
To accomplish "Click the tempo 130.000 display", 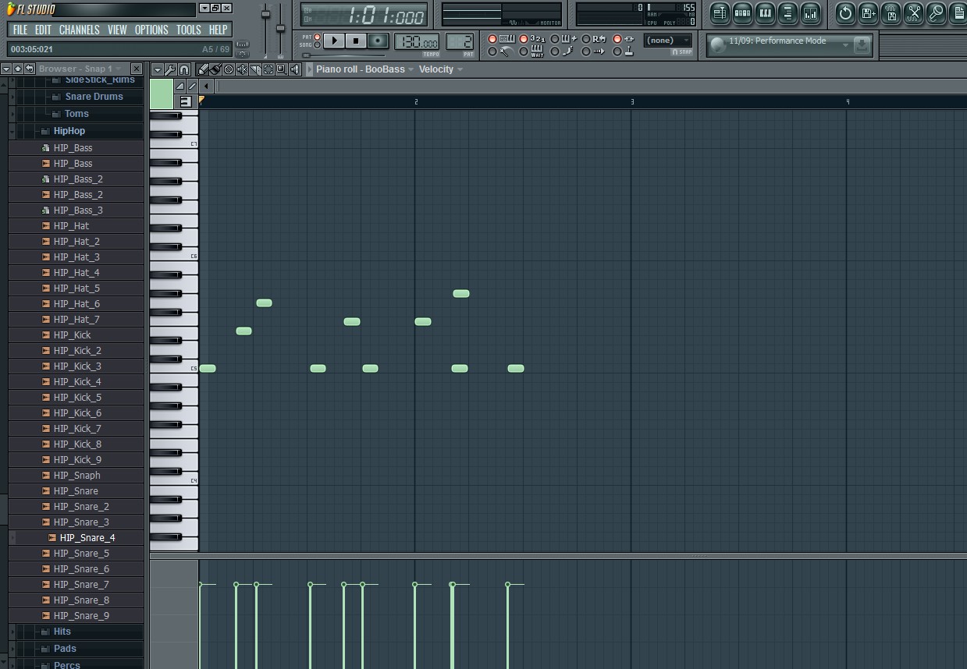I will click(x=417, y=41).
